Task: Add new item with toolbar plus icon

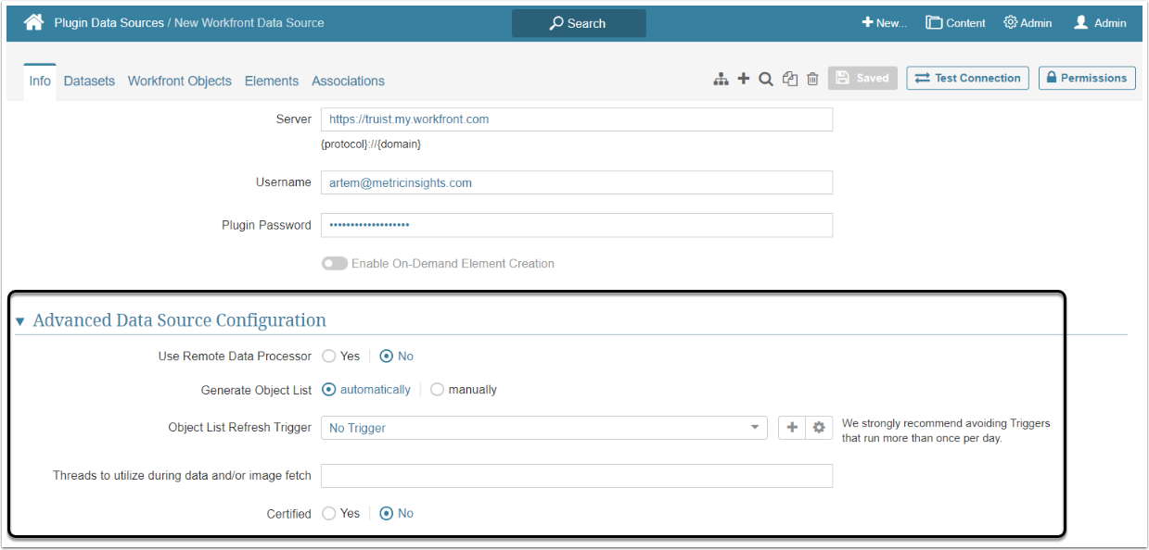Action: click(x=743, y=80)
